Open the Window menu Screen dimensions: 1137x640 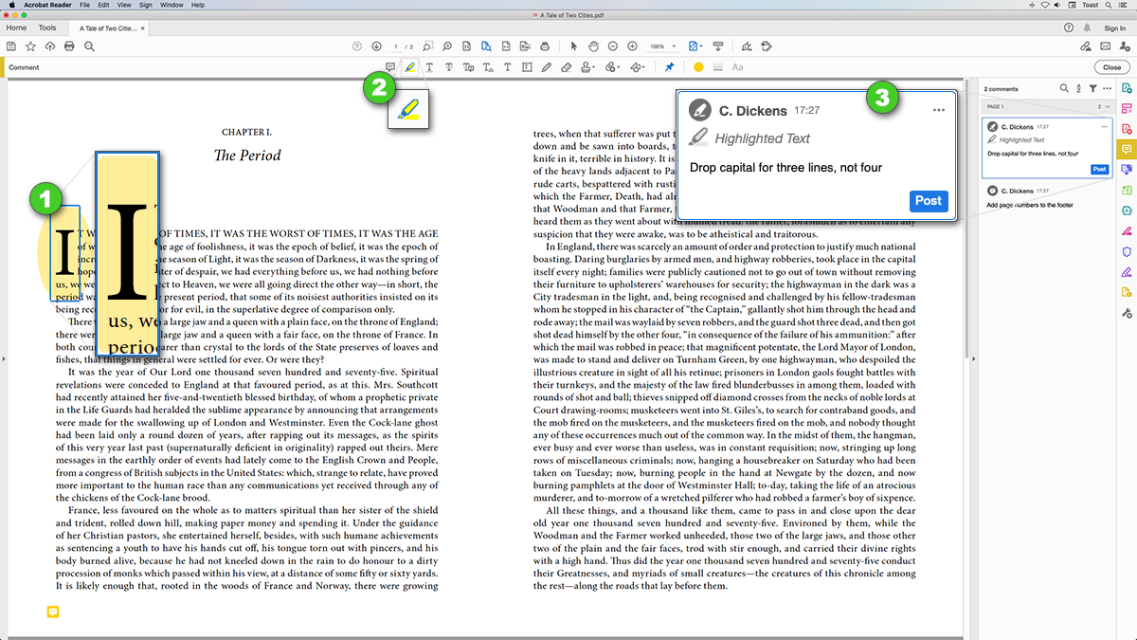(171, 5)
